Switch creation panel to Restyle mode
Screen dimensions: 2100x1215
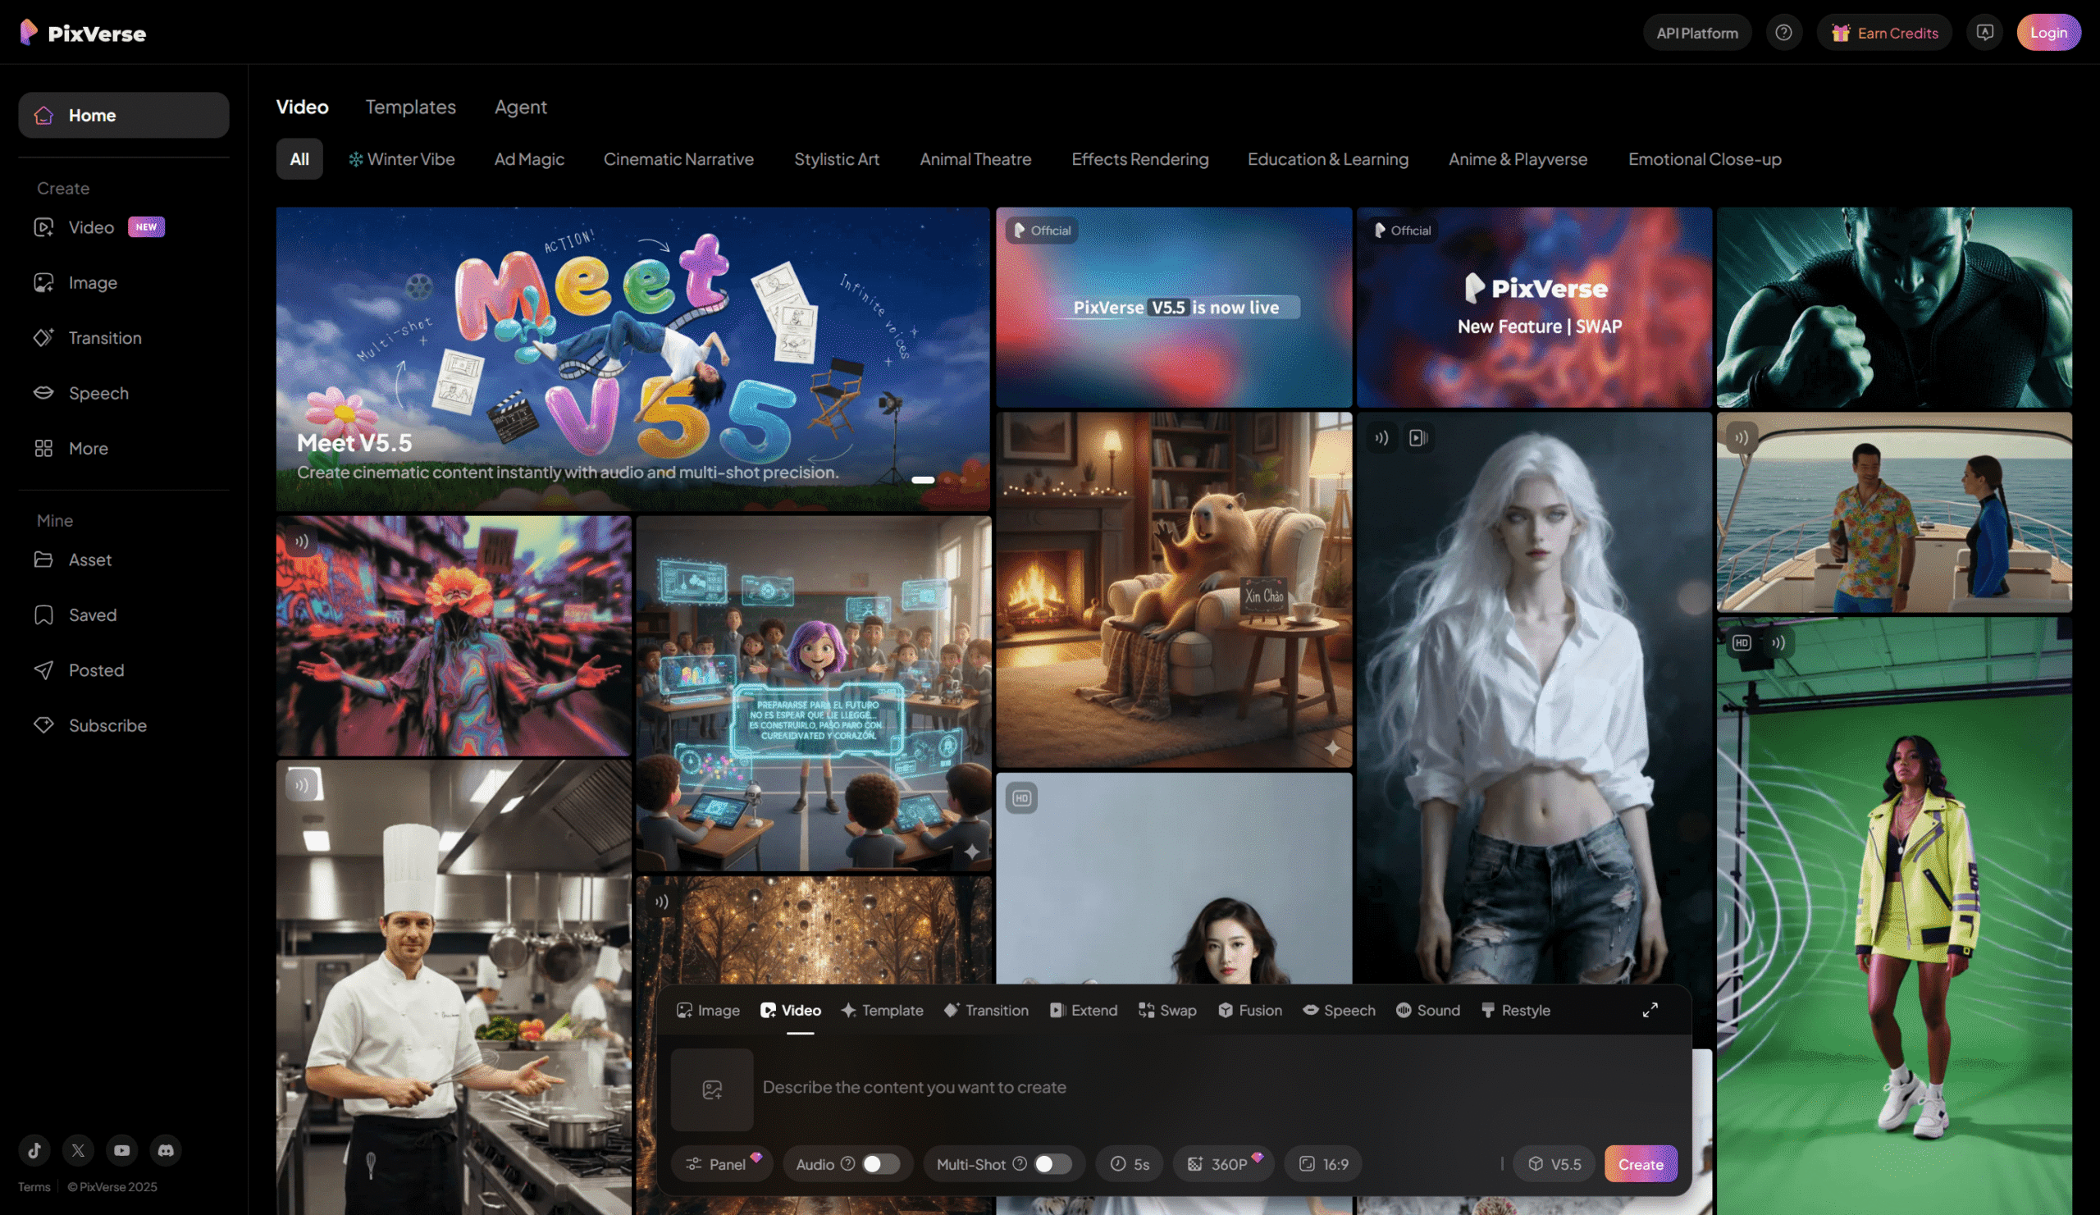click(1515, 1010)
